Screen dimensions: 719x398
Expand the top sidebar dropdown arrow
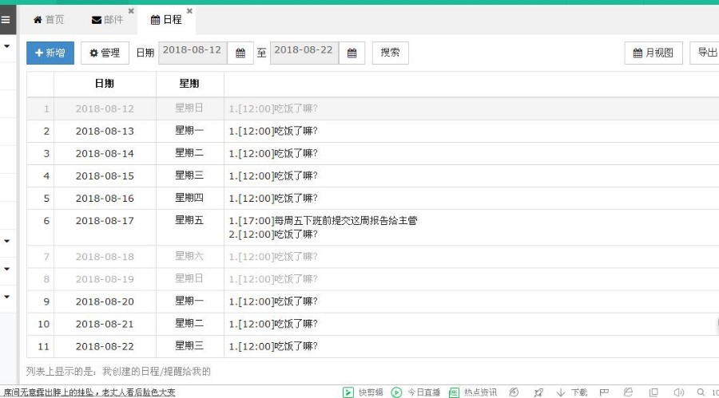pyautogui.click(x=7, y=46)
